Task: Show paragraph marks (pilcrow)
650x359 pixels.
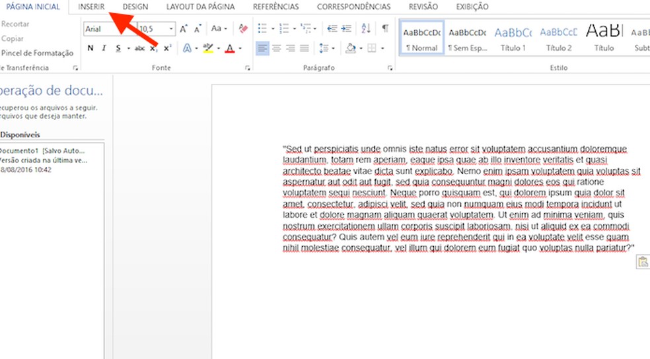Action: tap(384, 29)
